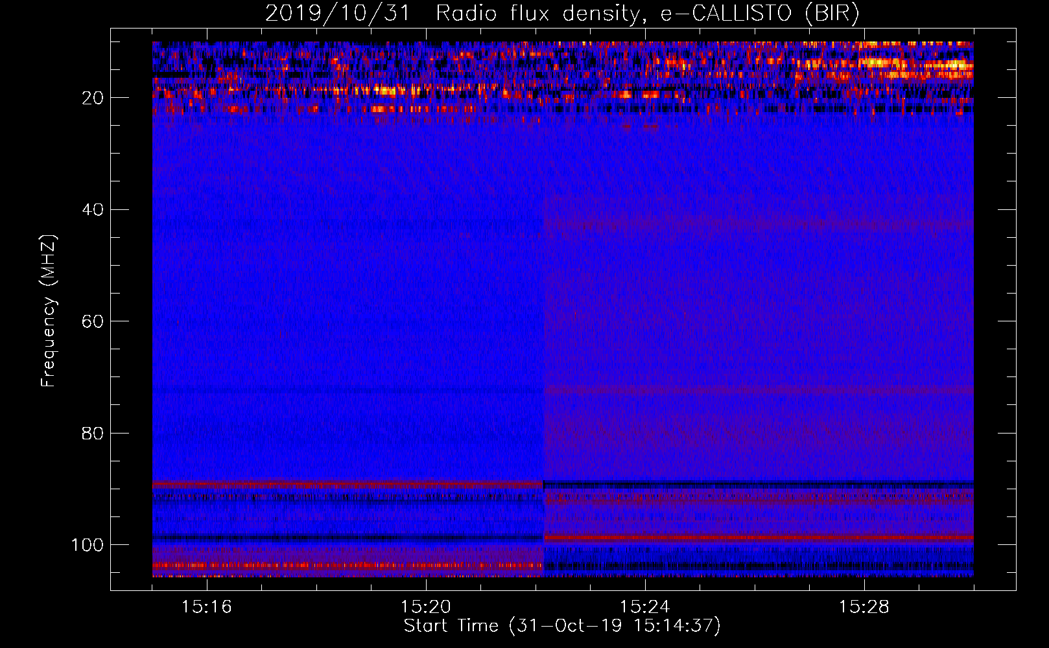
Task: Click the '40' frequency tick label
Action: tap(93, 210)
